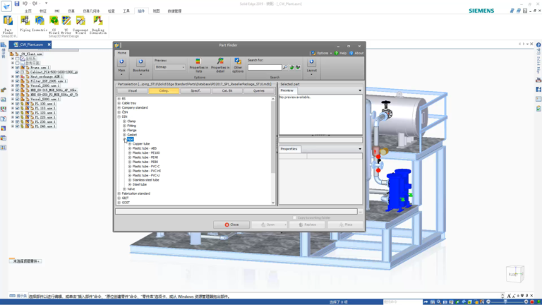
Task: Open the Main dropdown button
Action: click(x=121, y=67)
